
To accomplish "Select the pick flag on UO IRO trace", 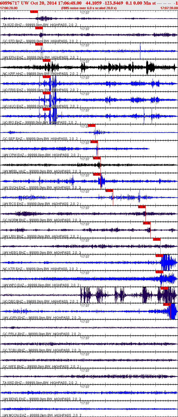I will (47, 109).
